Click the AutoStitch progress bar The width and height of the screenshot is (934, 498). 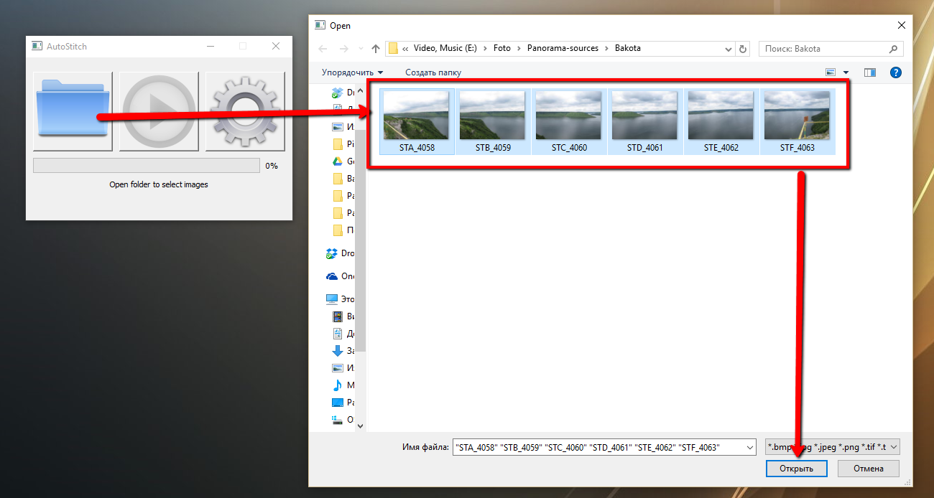point(147,166)
